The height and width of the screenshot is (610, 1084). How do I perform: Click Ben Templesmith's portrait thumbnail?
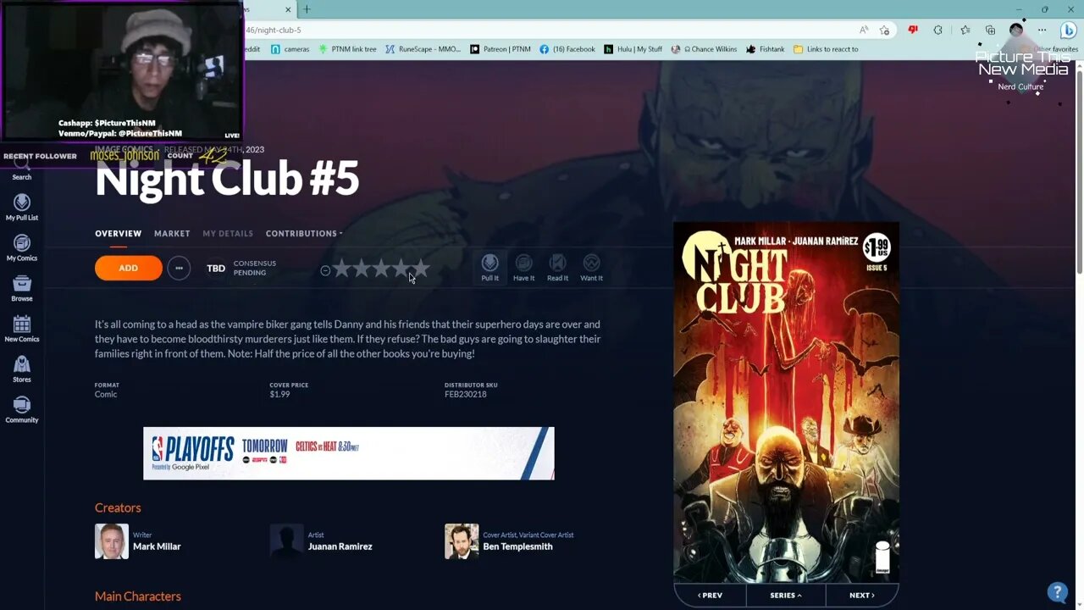click(x=462, y=541)
